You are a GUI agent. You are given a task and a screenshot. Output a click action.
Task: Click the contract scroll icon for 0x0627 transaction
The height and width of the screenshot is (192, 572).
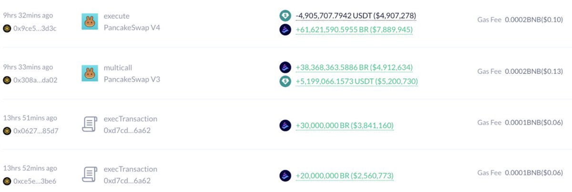click(x=90, y=125)
